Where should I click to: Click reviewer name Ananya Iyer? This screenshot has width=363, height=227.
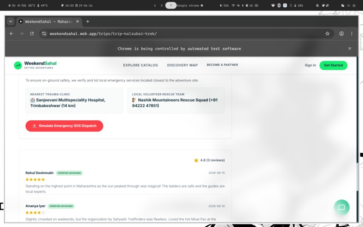(36, 206)
